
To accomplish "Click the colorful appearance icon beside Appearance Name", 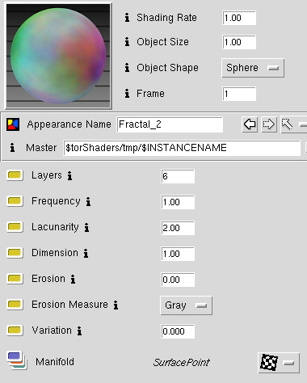I will pyautogui.click(x=13, y=124).
